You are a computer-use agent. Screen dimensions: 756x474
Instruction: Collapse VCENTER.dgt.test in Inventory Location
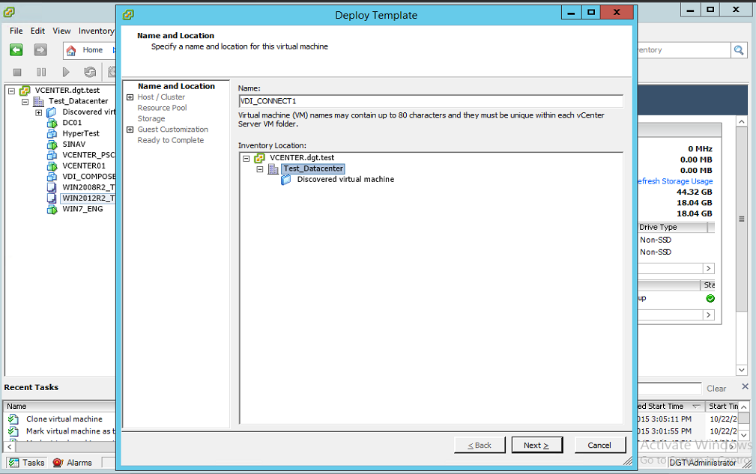pyautogui.click(x=247, y=159)
